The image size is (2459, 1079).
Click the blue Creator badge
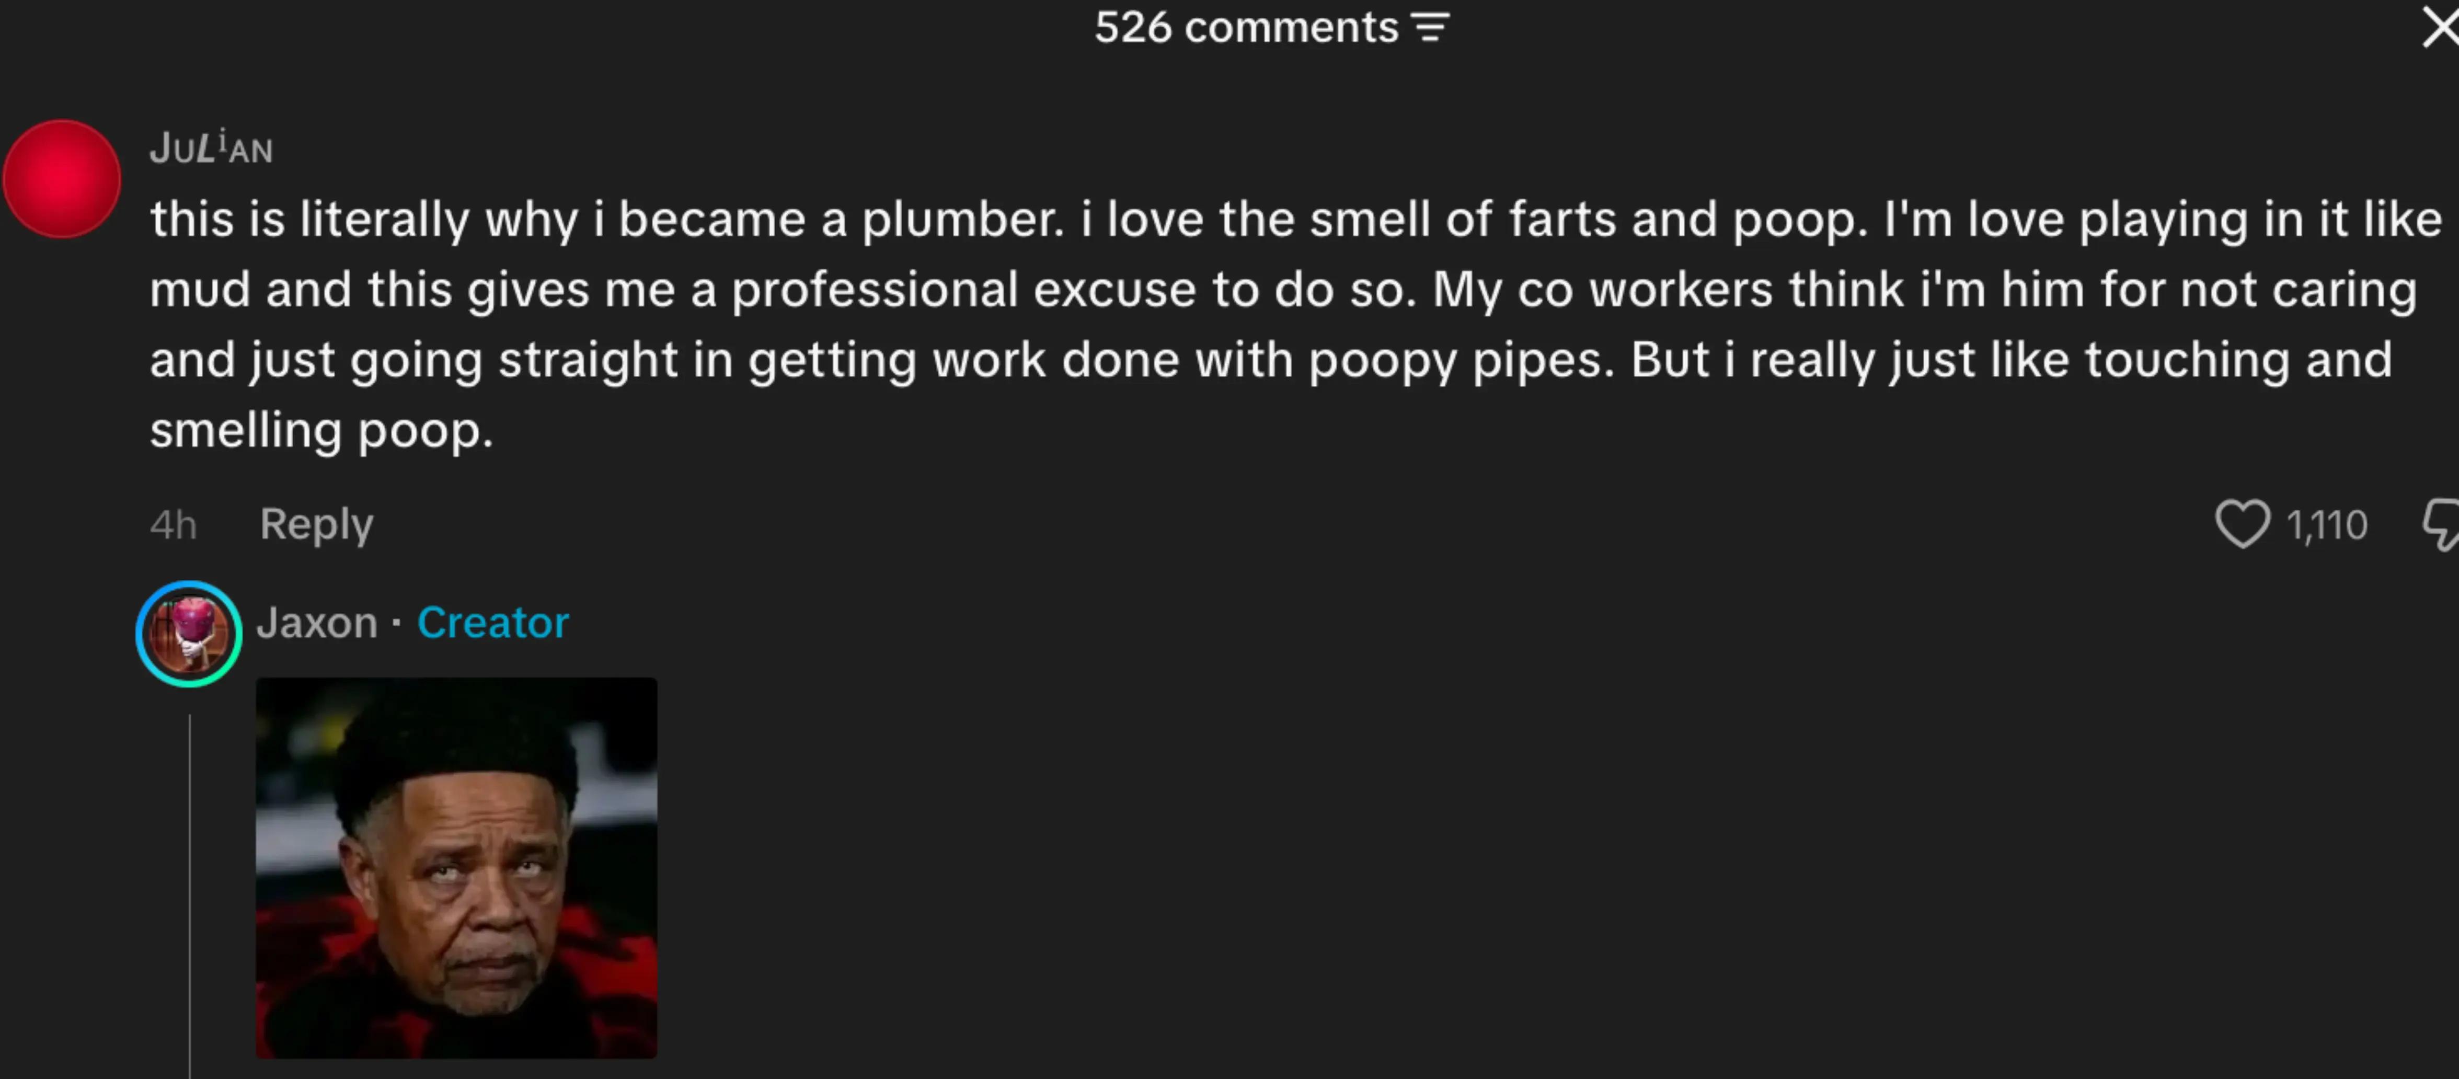point(492,623)
